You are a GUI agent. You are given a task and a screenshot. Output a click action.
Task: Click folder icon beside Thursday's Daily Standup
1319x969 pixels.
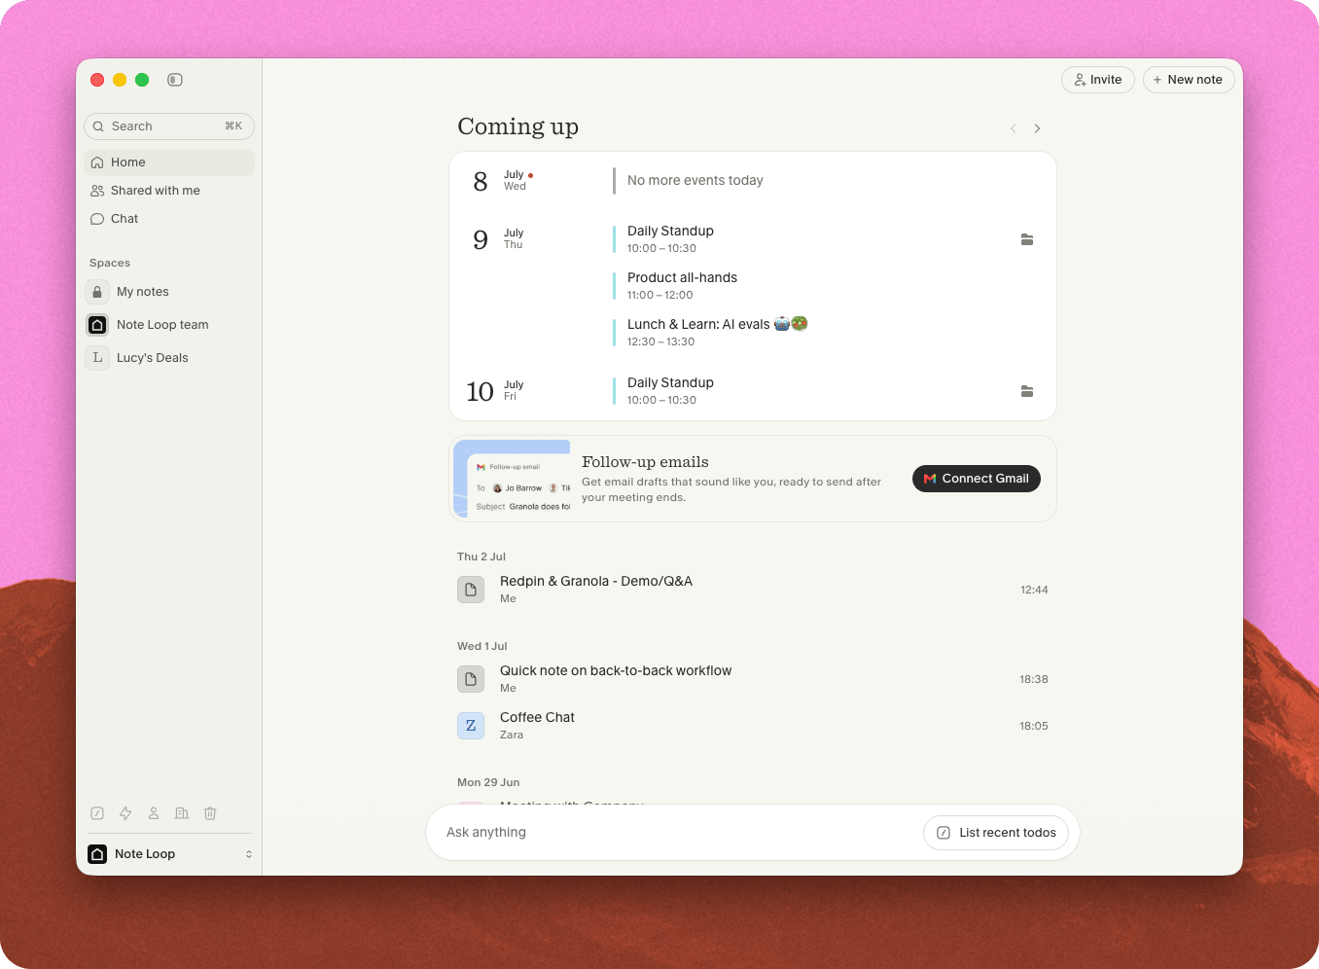pos(1027,239)
